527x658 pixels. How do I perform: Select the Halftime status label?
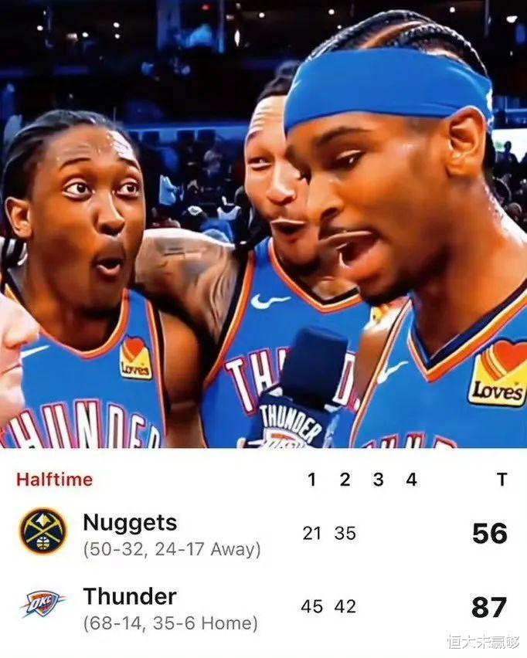tap(55, 480)
